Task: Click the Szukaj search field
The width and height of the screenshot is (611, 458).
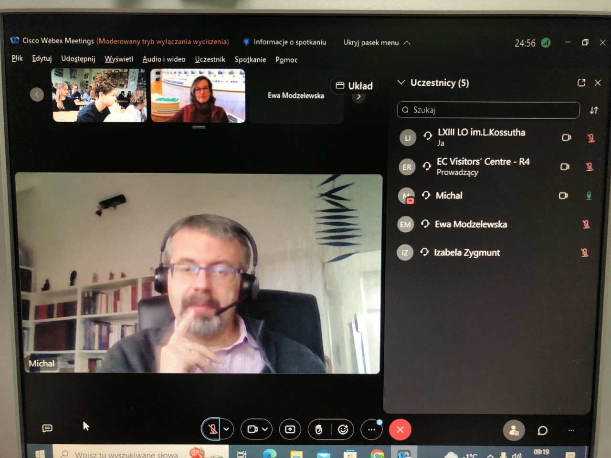Action: [488, 110]
